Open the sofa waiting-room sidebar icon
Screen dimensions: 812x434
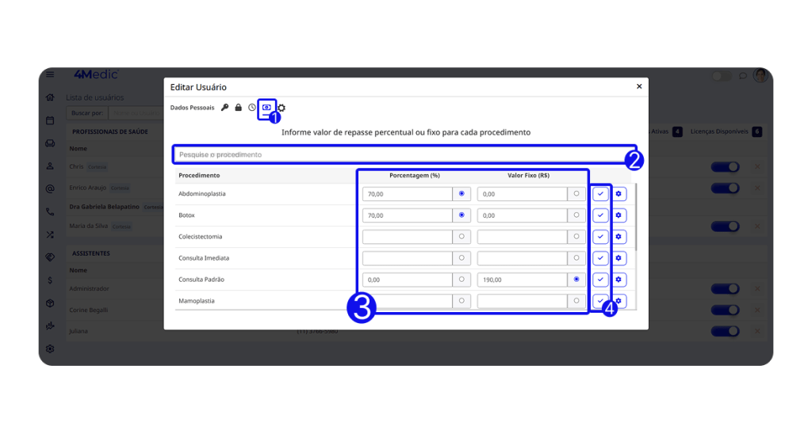click(x=50, y=143)
